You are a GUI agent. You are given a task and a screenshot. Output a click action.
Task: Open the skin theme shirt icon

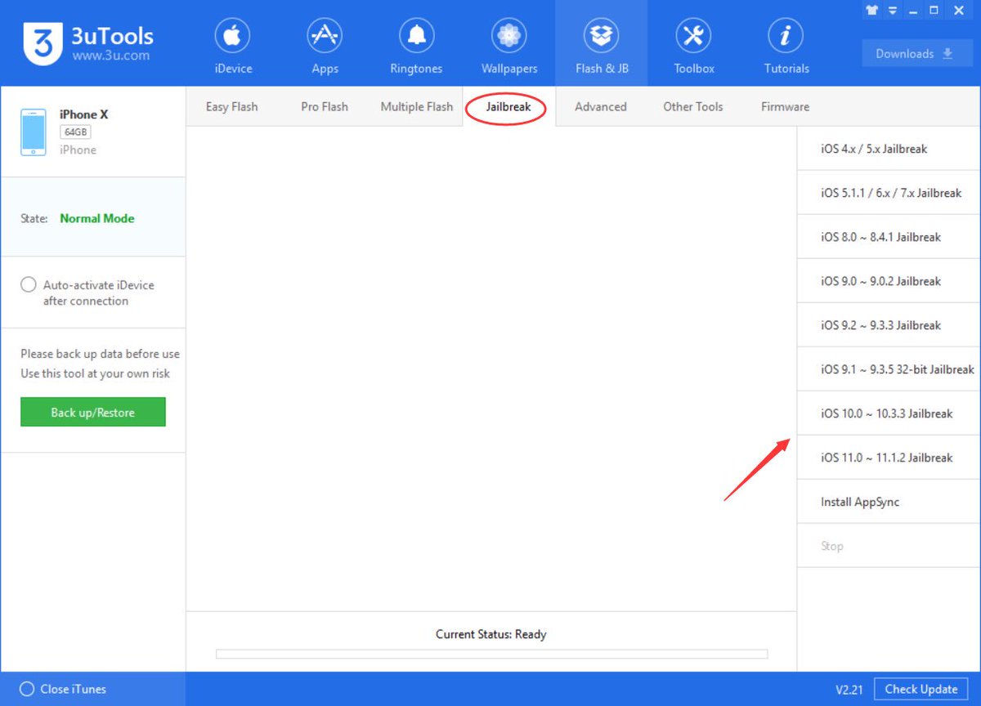871,10
